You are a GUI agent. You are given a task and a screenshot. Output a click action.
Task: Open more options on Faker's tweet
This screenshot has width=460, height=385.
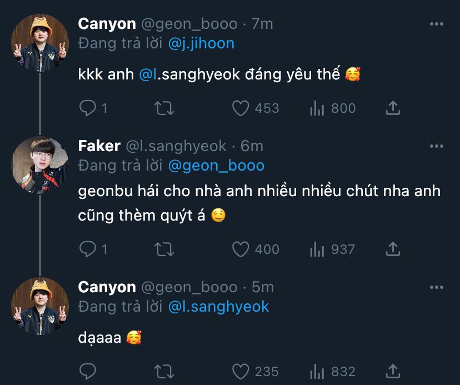[437, 146]
